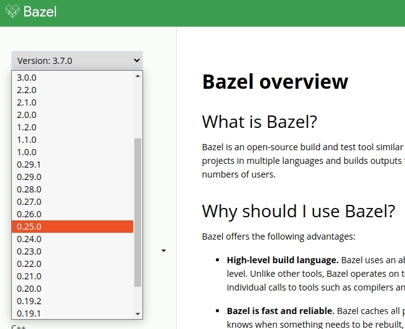Click the Bazel overview heading
Screen dimensions: 405x329
pos(276,82)
